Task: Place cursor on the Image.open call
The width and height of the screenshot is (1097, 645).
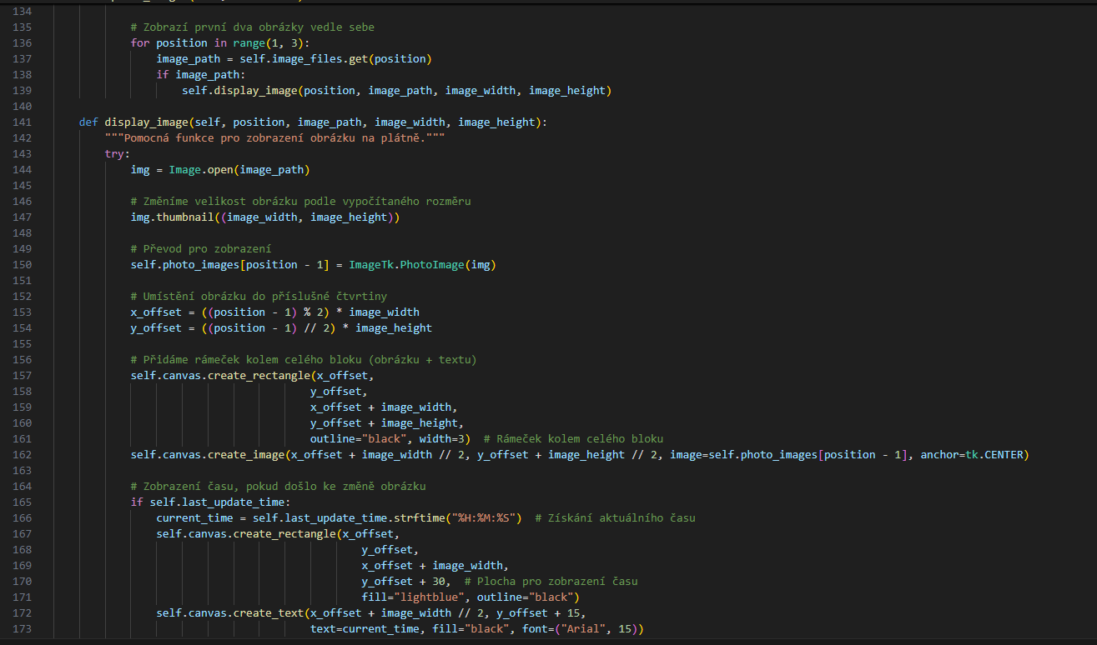Action: (200, 170)
